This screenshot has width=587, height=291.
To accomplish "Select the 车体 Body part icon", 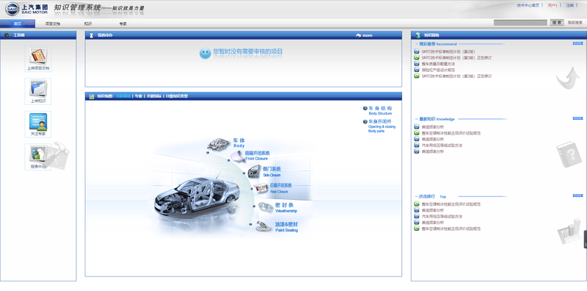I will [218, 143].
